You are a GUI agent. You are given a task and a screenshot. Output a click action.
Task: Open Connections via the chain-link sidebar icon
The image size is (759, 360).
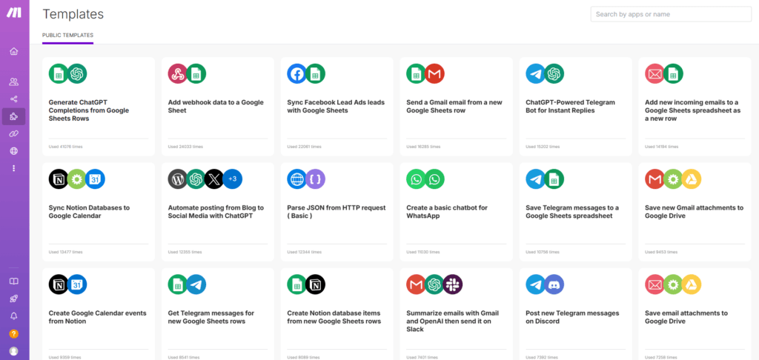tap(13, 133)
